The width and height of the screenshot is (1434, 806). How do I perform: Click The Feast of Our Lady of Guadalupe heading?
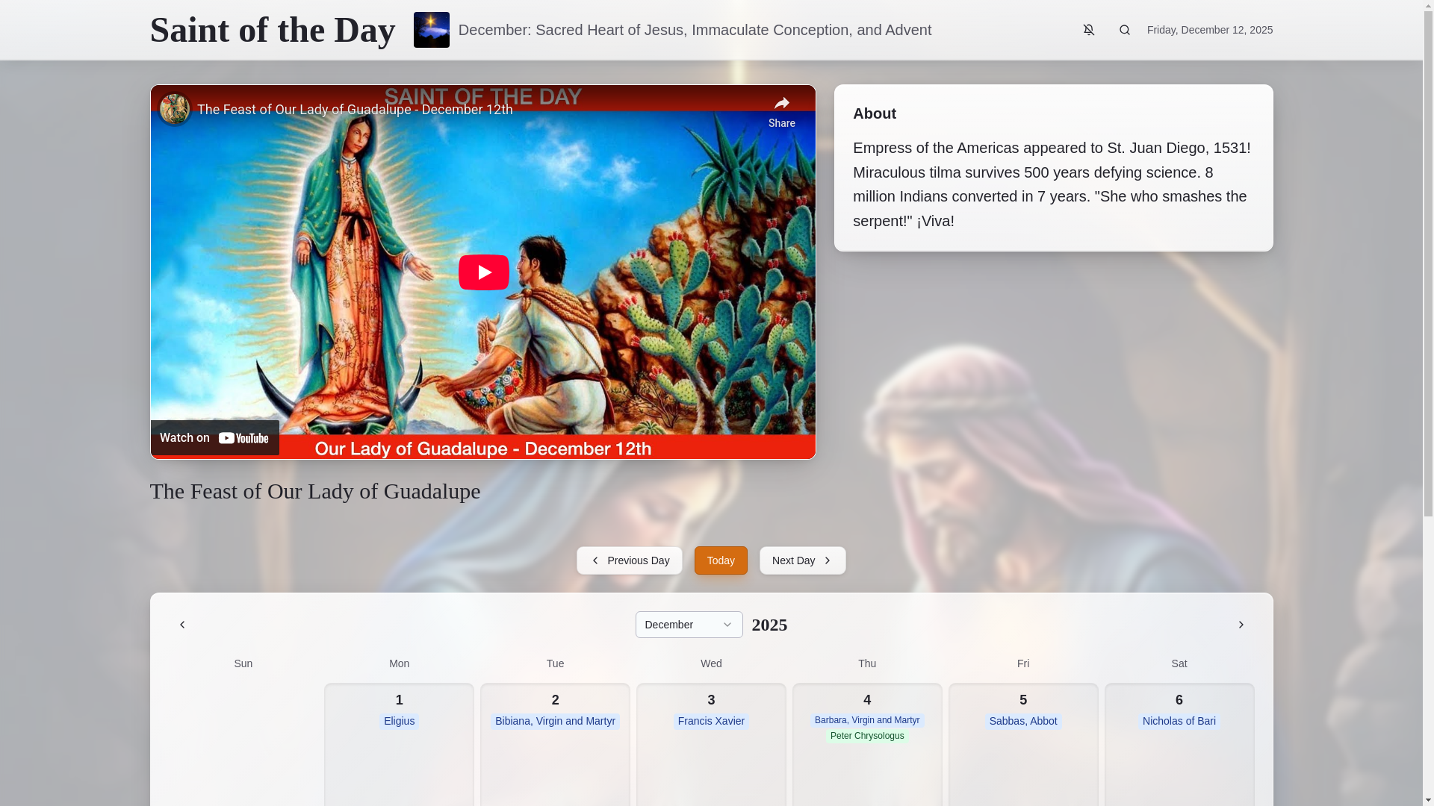pyautogui.click(x=314, y=491)
